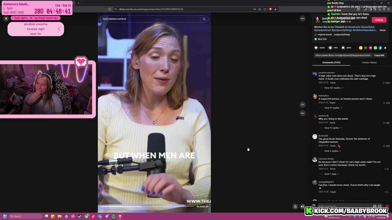Close the TikTok video viewer
392x220 pixels.
point(6,19)
